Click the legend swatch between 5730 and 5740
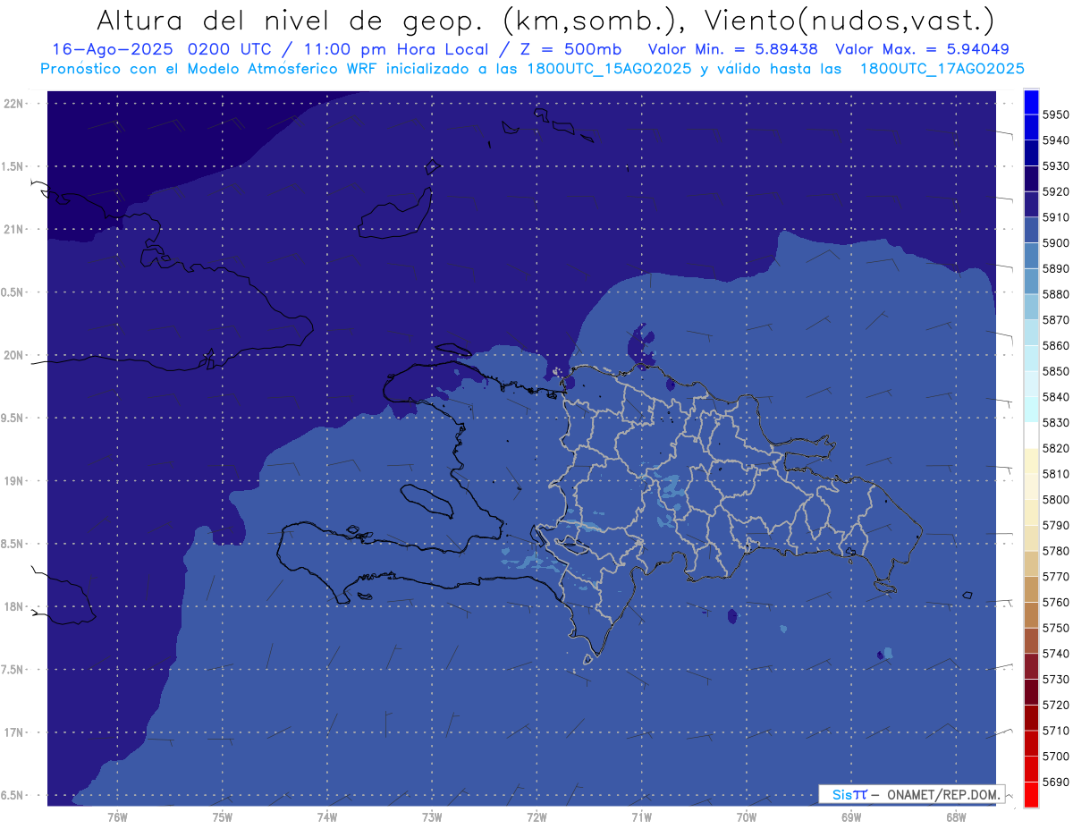The height and width of the screenshot is (829, 1073). 1030,666
